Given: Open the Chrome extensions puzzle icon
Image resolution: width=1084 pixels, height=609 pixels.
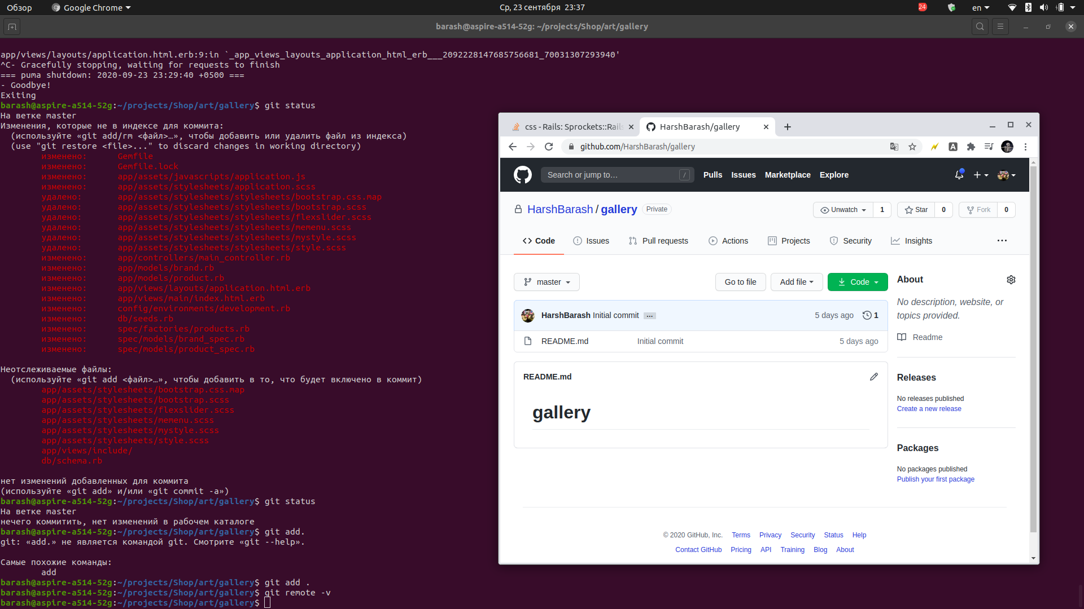Looking at the screenshot, I should tap(971, 147).
